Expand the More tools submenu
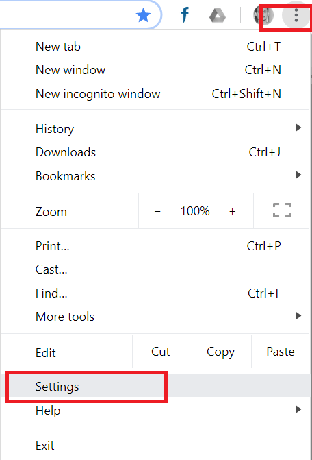 click(155, 317)
